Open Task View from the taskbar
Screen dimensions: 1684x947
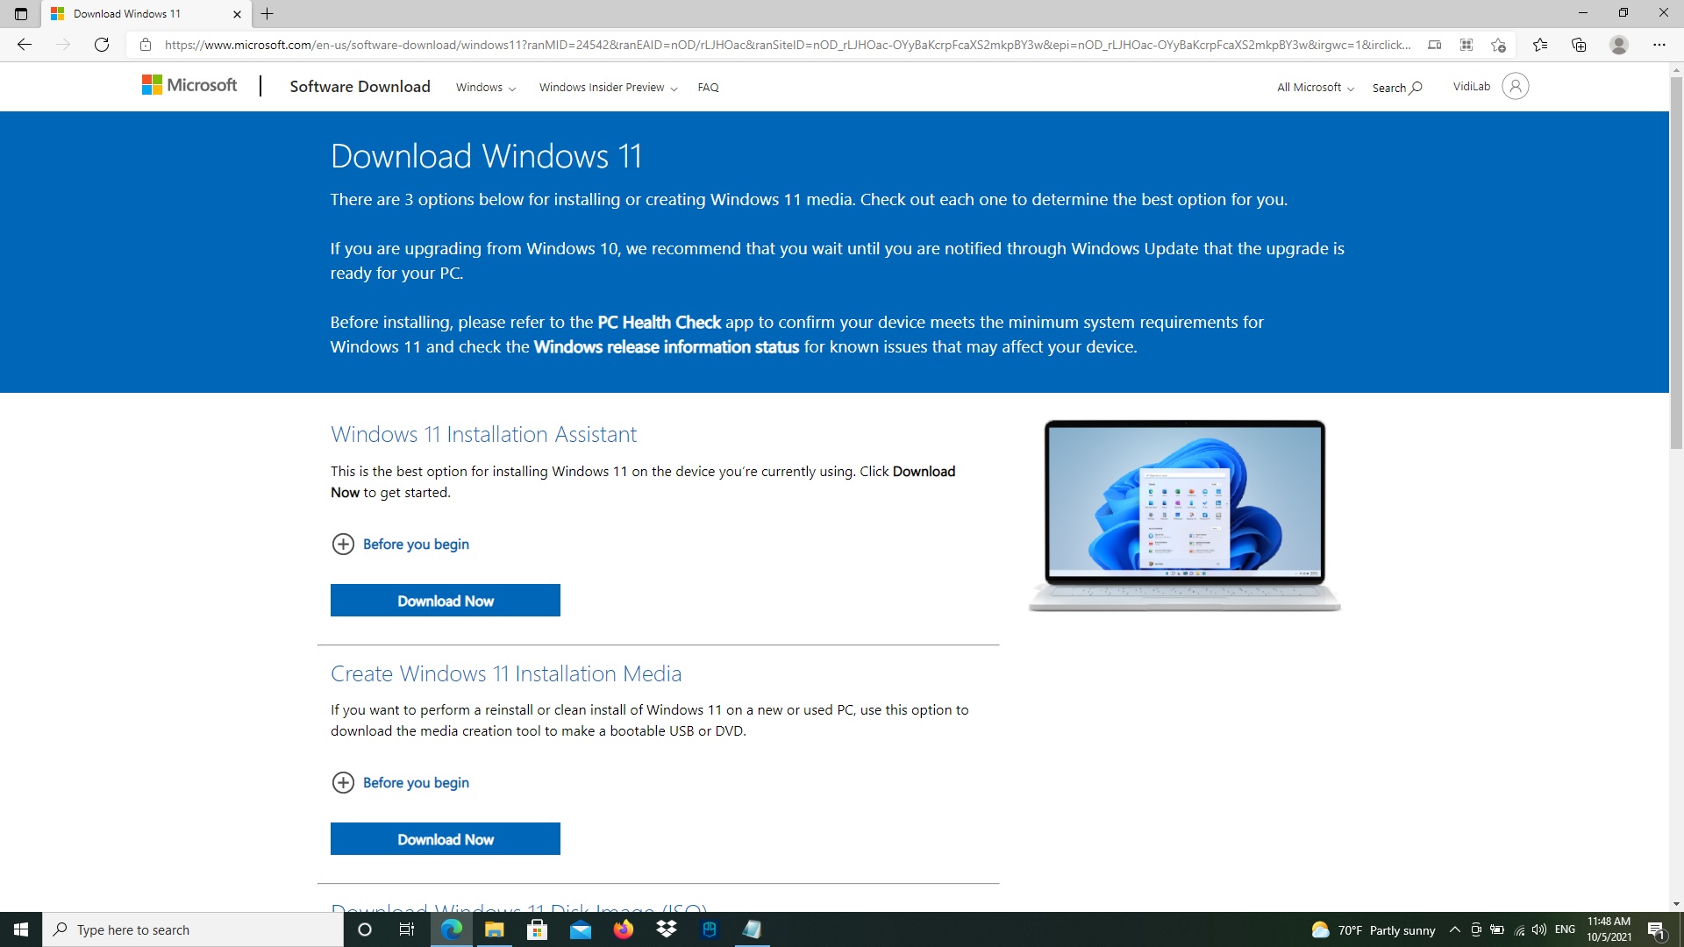pos(407,929)
